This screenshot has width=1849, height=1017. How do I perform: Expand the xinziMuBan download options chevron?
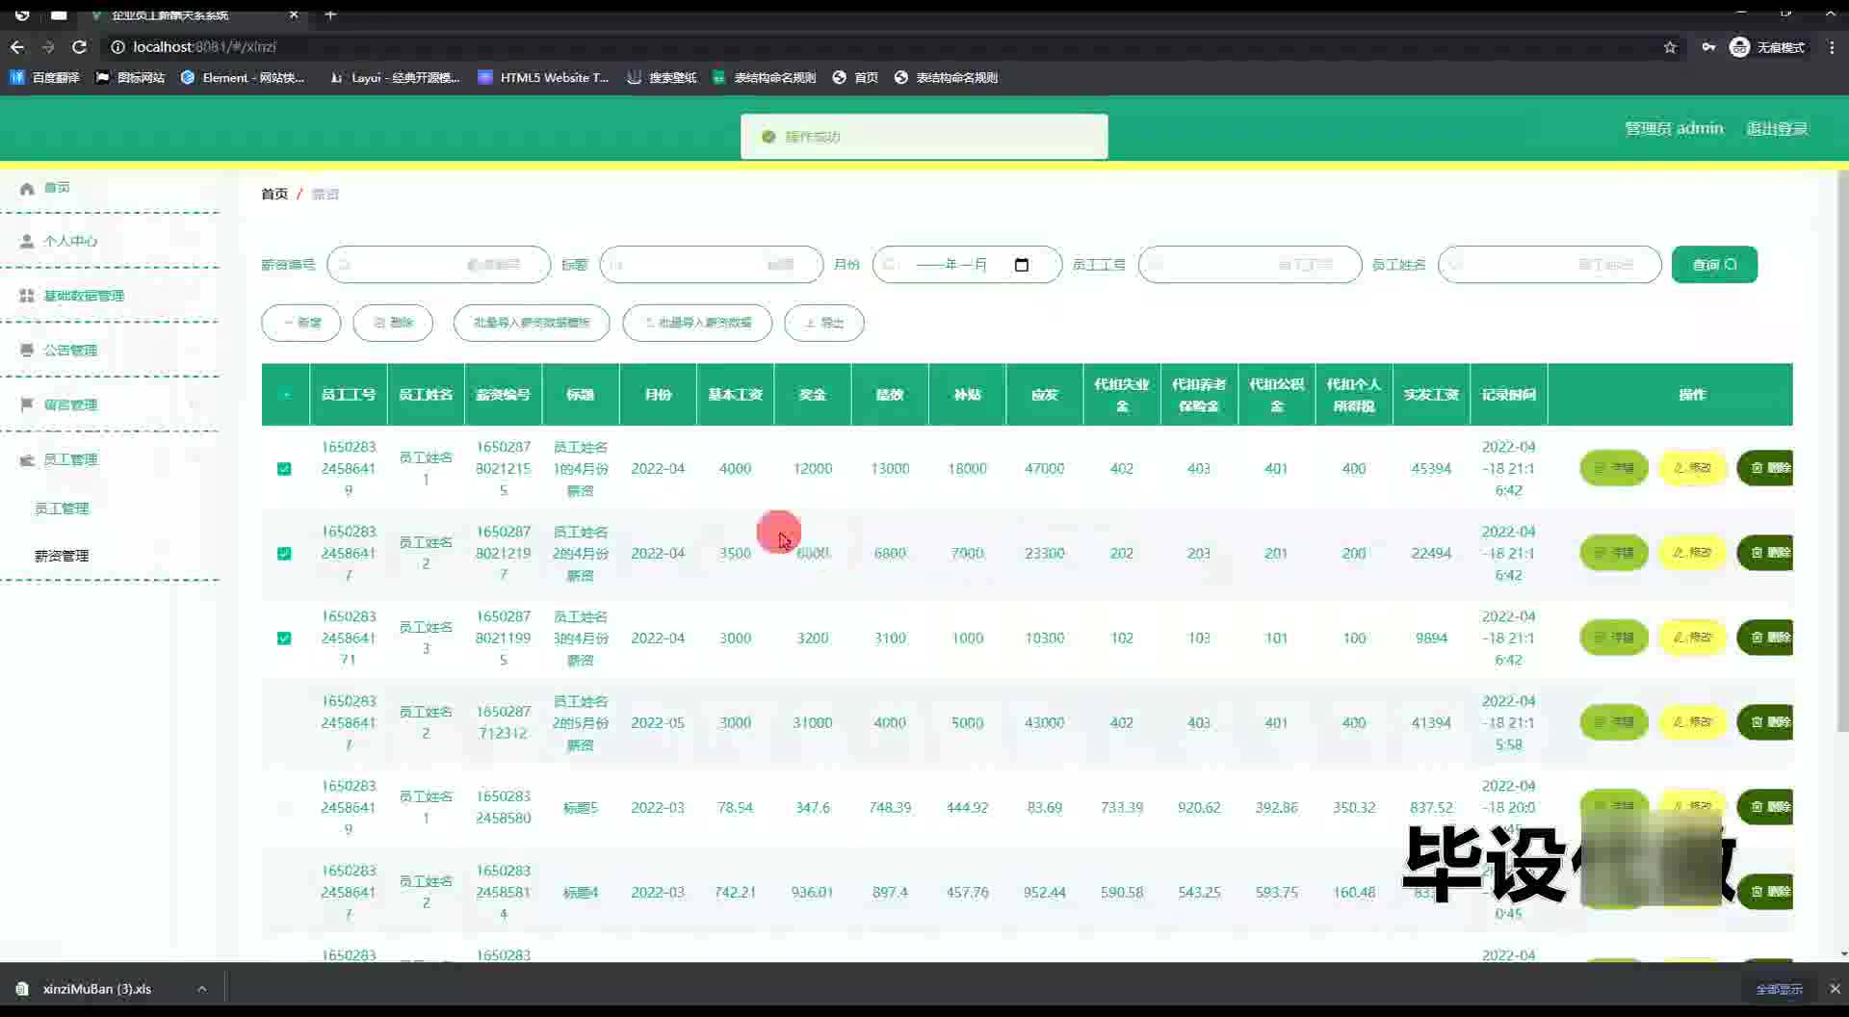tap(202, 989)
